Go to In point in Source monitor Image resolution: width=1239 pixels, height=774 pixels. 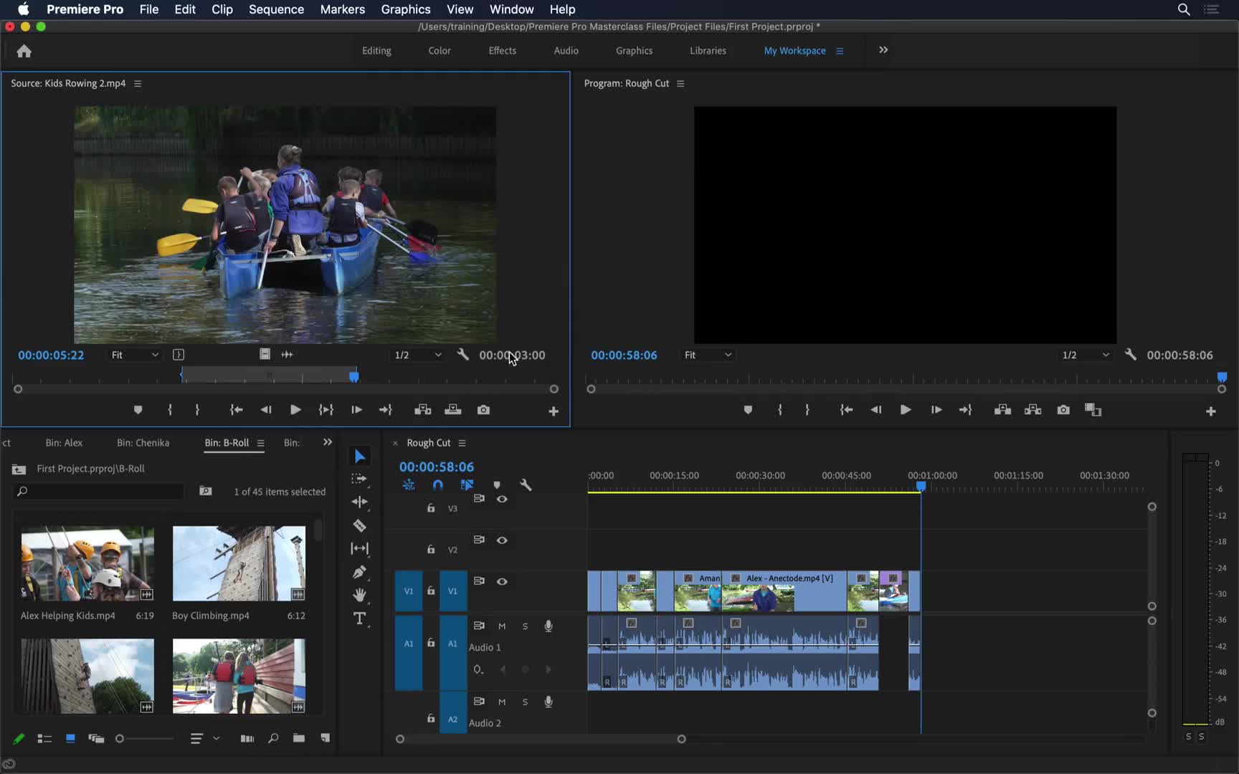pyautogui.click(x=236, y=410)
